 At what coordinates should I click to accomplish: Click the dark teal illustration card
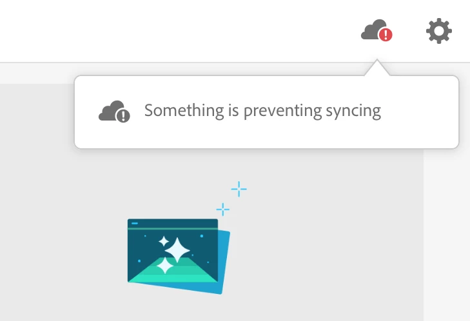[173, 251]
